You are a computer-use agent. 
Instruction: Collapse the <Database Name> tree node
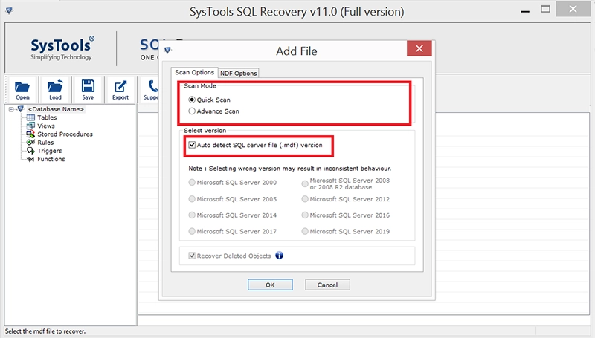11,109
